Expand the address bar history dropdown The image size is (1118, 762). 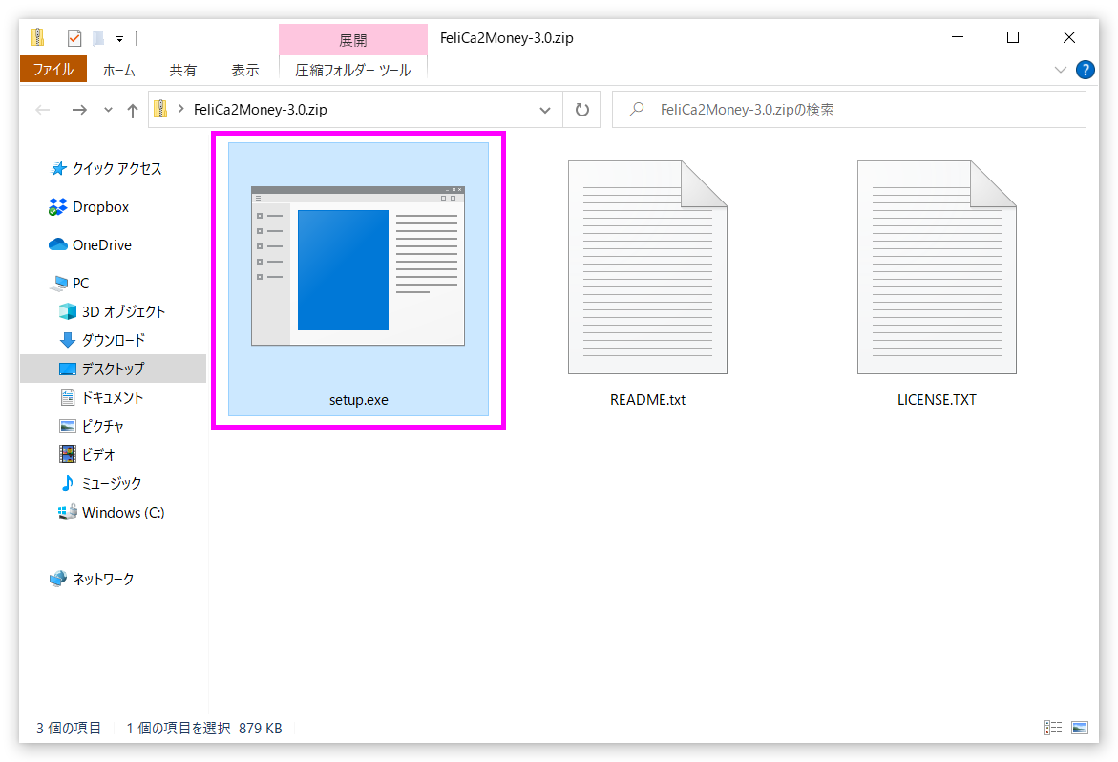coord(545,110)
